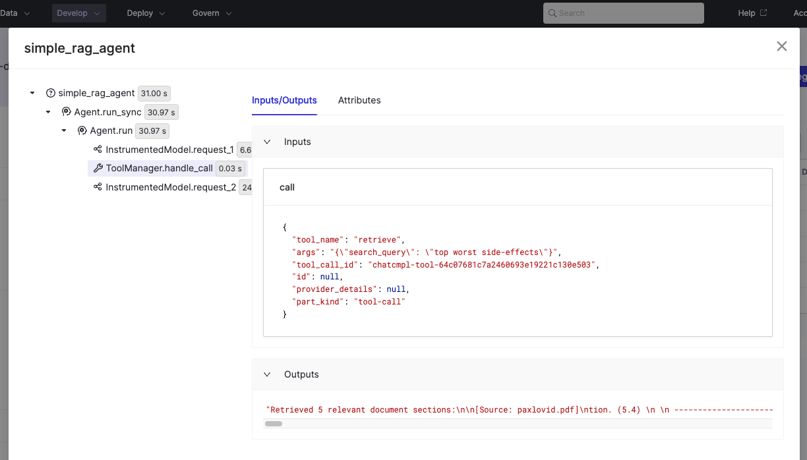Screen dimensions: 807x460
Task: Collapse the simple_rag_agent tree node
Action: (x=32, y=94)
